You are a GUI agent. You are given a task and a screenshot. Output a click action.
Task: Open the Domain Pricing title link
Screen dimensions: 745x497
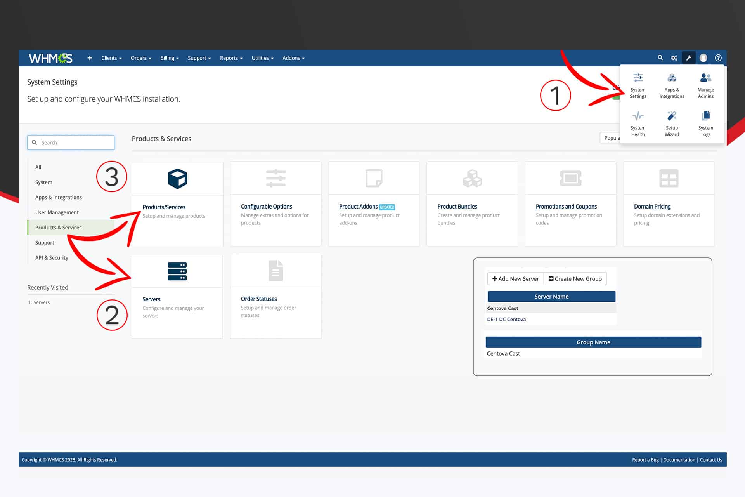[652, 207]
